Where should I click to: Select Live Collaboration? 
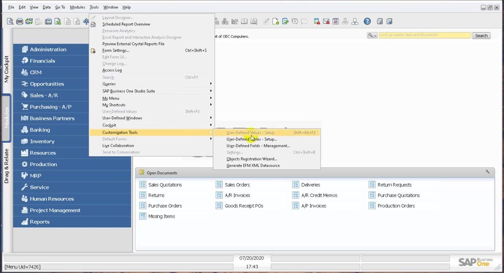(118, 146)
